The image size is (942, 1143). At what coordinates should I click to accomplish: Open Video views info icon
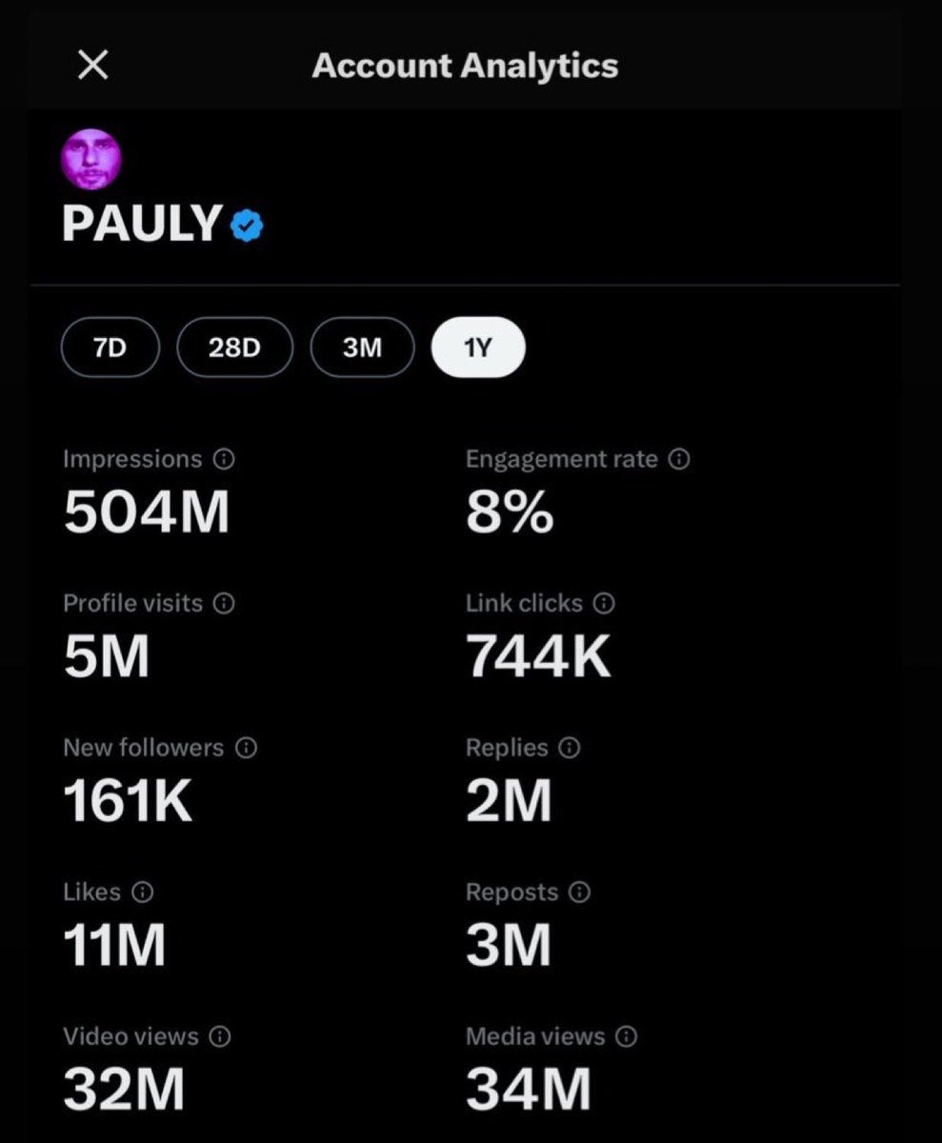tap(220, 1037)
